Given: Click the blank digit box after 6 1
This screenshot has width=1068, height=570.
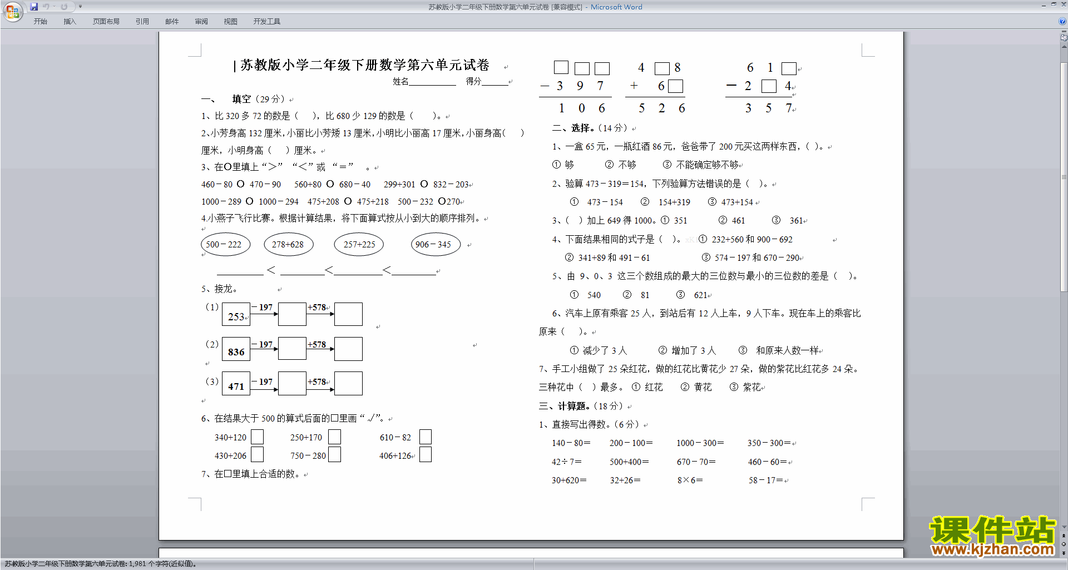Looking at the screenshot, I should pos(789,68).
